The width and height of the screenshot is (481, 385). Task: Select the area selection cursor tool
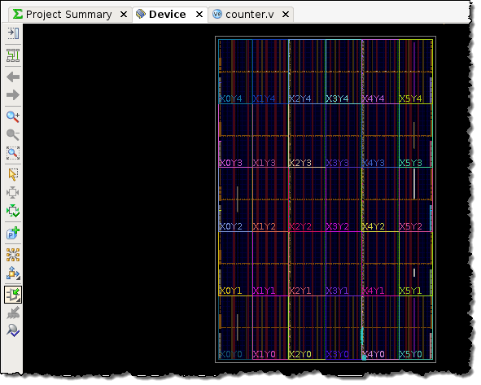[x=13, y=174]
